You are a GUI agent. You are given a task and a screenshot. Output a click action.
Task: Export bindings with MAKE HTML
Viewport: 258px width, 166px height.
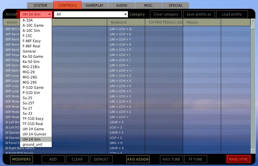[x=238, y=159]
